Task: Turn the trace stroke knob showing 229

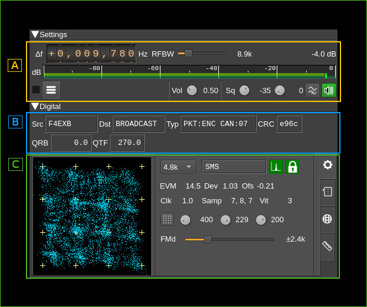Action: [225, 220]
